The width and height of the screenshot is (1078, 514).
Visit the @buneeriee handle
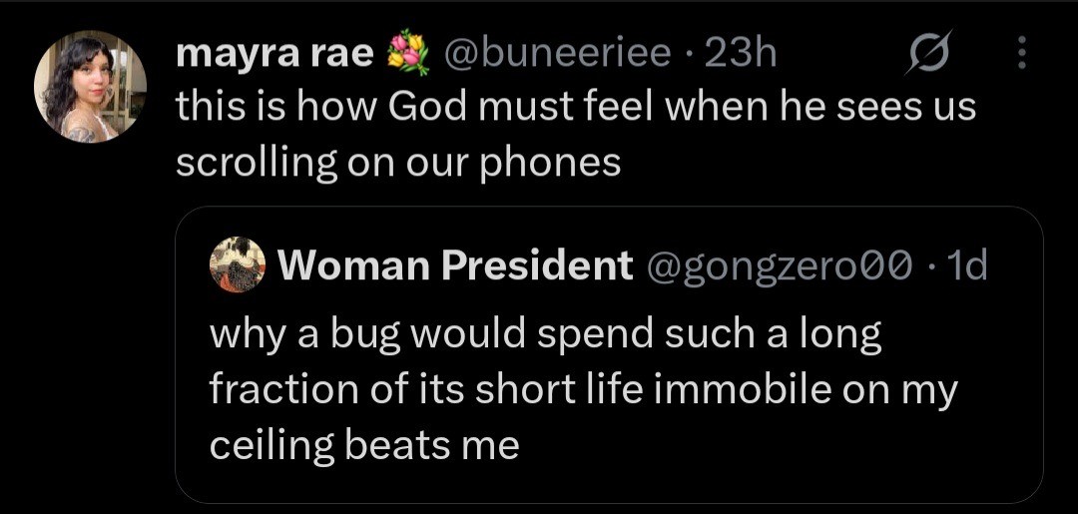point(557,54)
